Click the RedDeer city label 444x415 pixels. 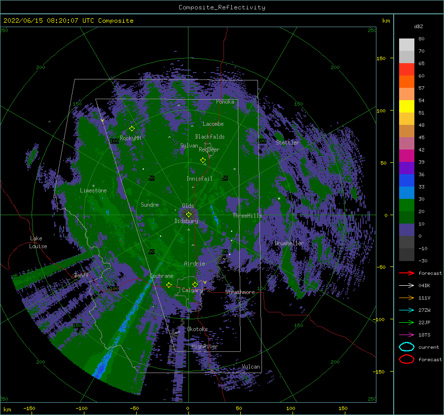[209, 150]
